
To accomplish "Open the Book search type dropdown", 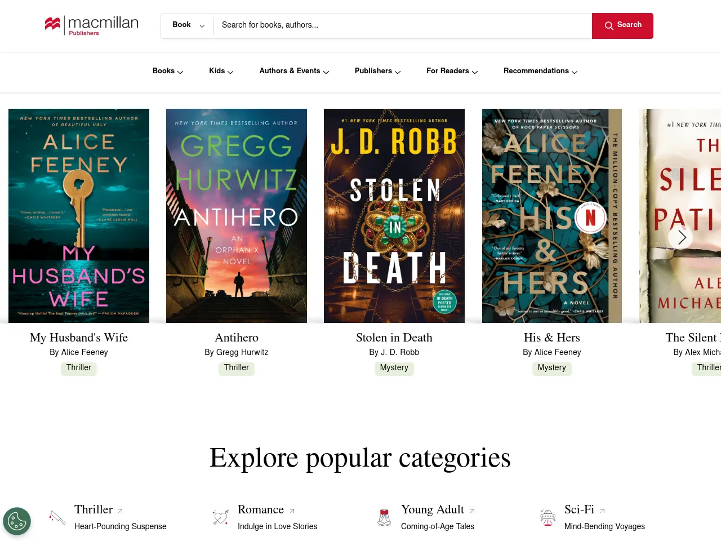I will [x=186, y=25].
